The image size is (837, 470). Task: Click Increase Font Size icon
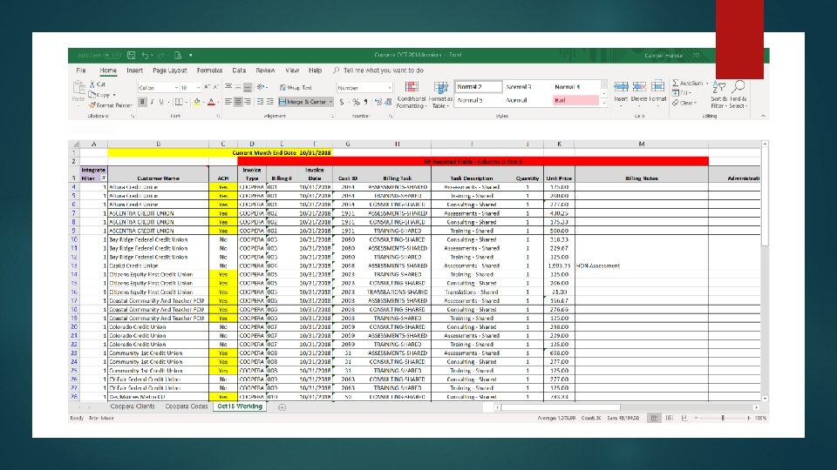pos(208,87)
